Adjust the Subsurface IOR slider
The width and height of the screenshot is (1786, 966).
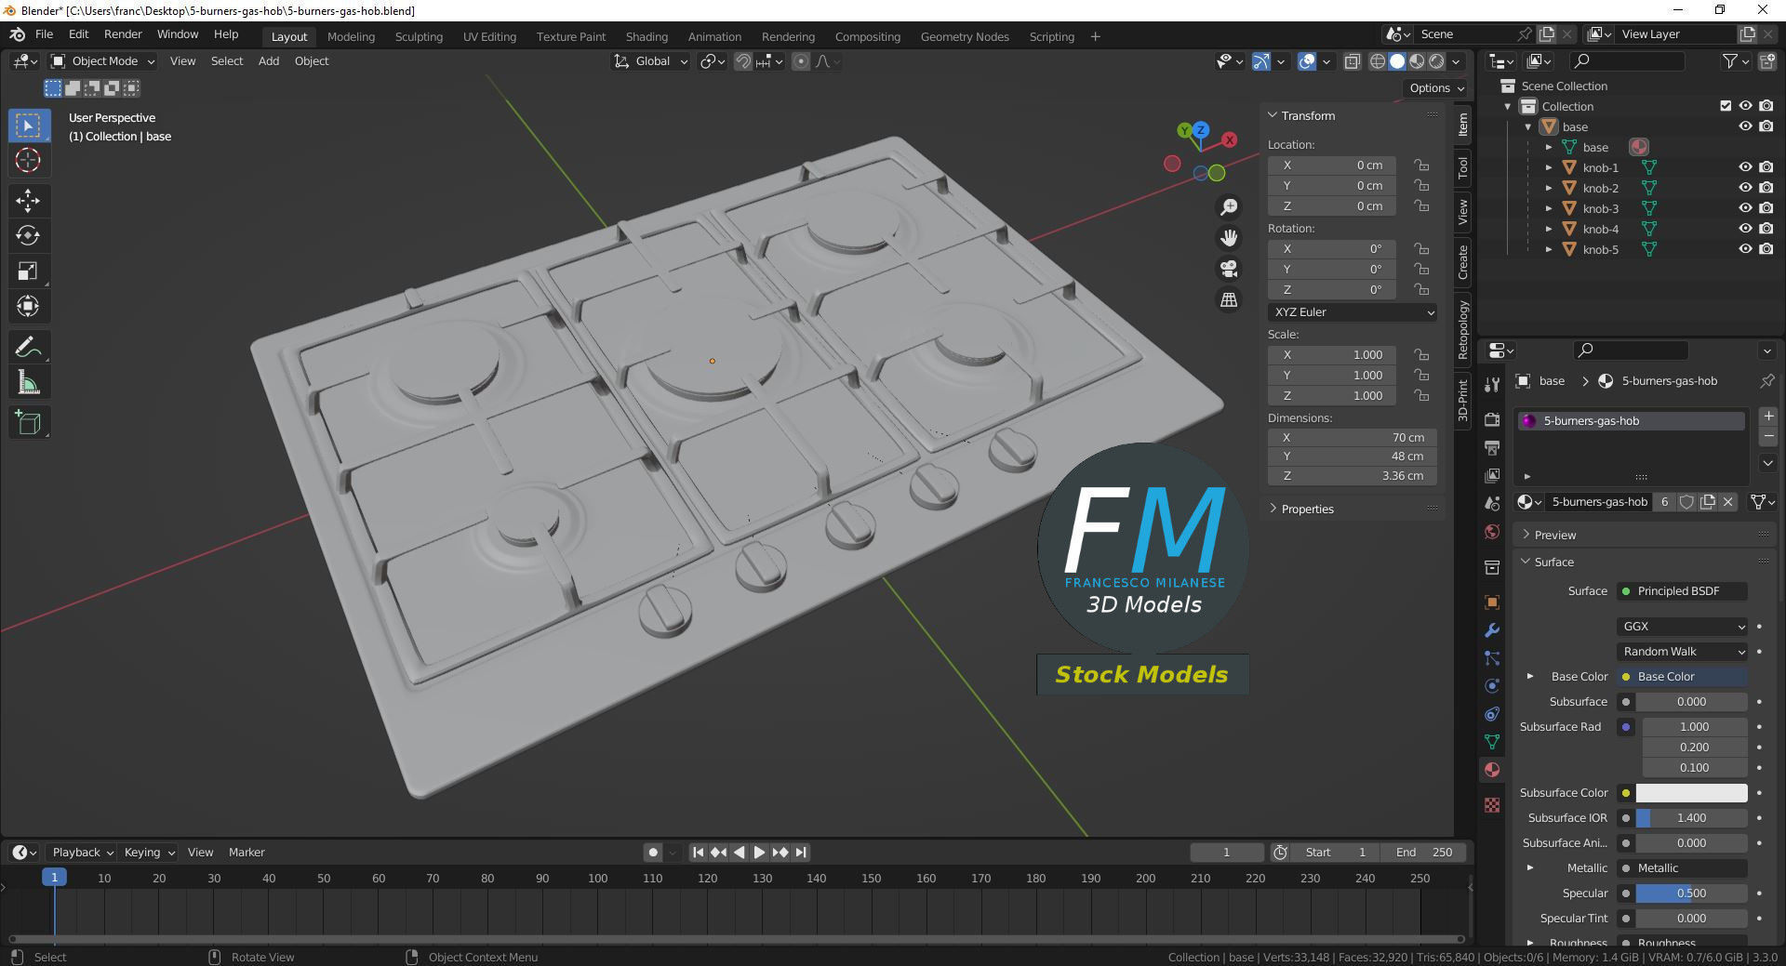(1691, 818)
